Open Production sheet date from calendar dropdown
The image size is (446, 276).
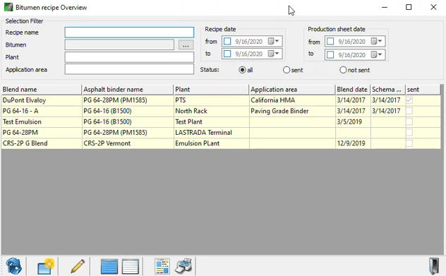coord(377,41)
